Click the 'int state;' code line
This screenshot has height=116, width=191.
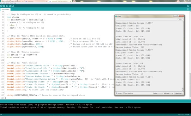(13, 17)
